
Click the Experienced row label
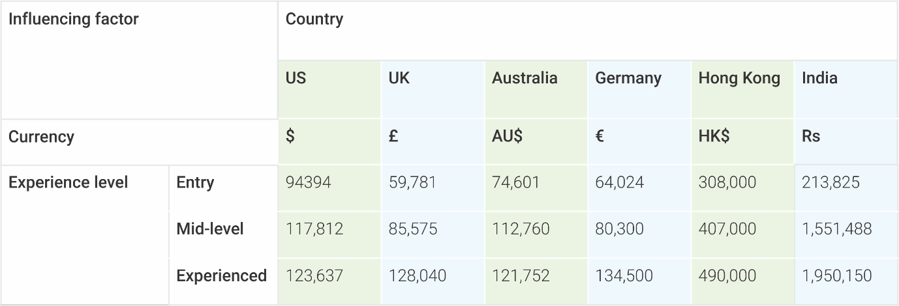(x=223, y=281)
